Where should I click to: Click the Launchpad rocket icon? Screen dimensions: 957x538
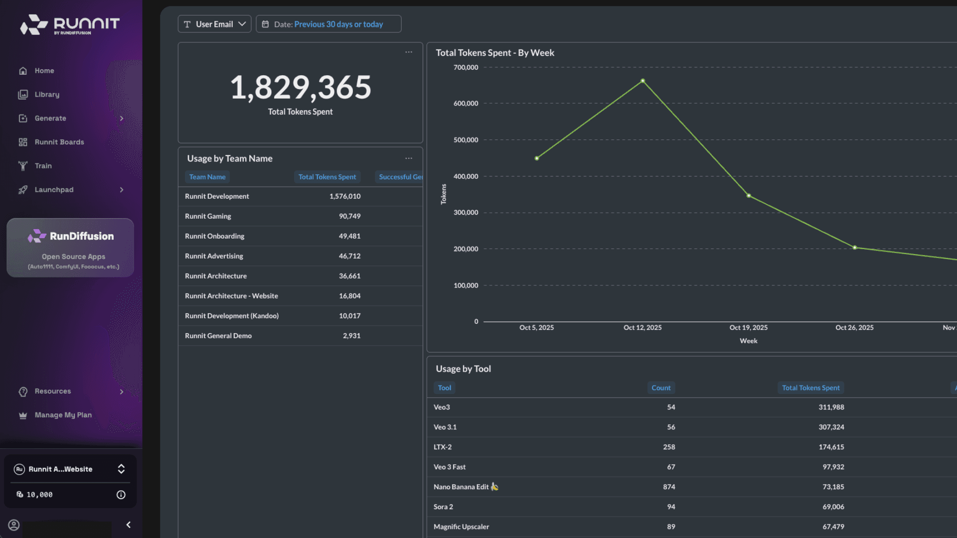pyautogui.click(x=23, y=190)
